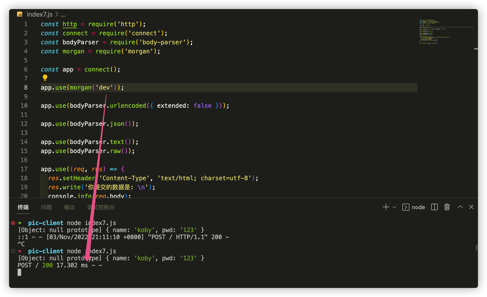
Task: Click the terminal scrollbar marker
Action: pos(476,248)
